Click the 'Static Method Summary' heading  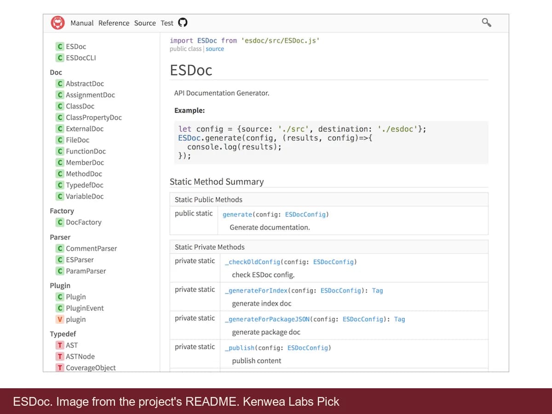click(217, 182)
